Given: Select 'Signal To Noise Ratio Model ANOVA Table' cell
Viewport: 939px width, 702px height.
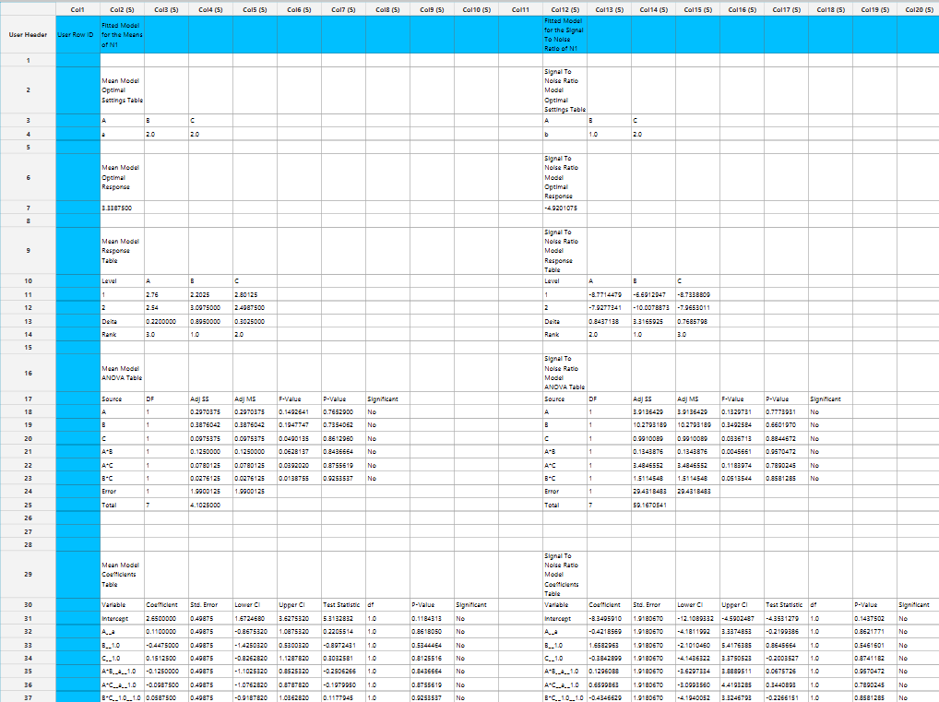Looking at the screenshot, I should [565, 373].
